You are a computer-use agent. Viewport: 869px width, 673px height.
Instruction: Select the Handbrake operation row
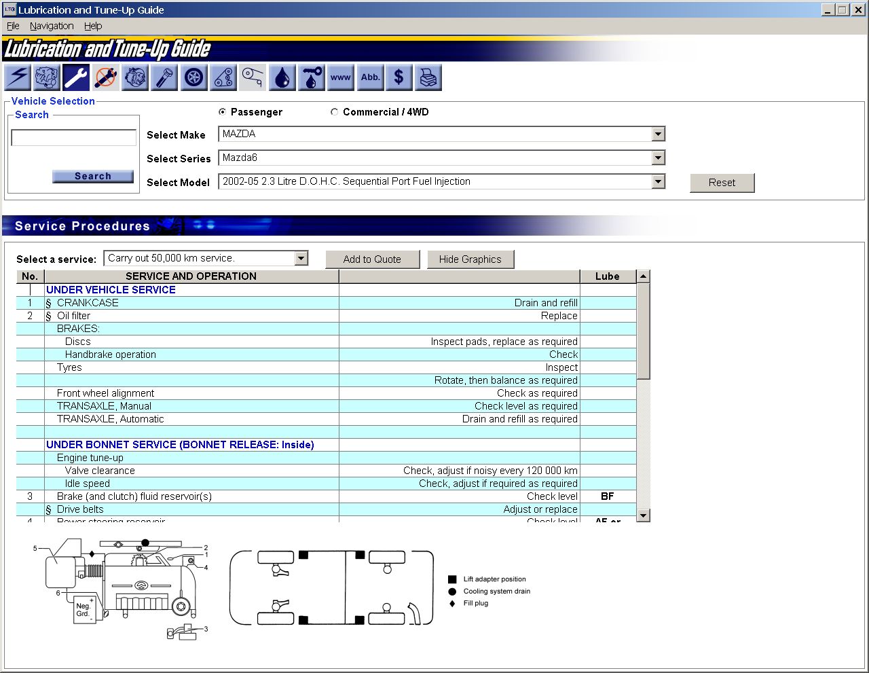click(327, 354)
